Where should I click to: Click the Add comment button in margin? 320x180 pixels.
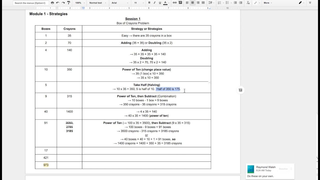pos(240,90)
